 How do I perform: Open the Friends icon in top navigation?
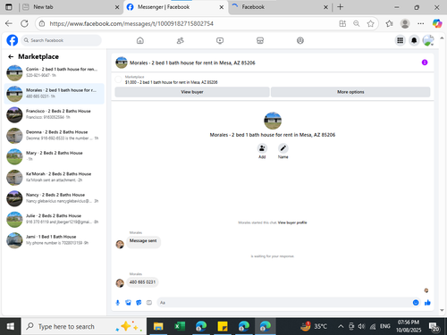point(180,40)
